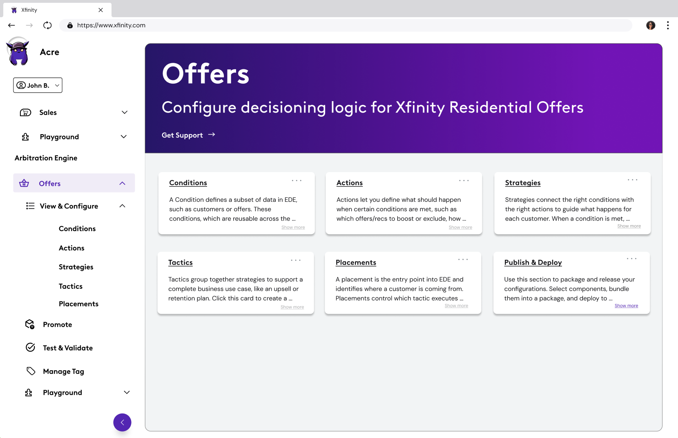Collapse sidebar with purple round arrow button
This screenshot has height=438, width=678.
[122, 423]
